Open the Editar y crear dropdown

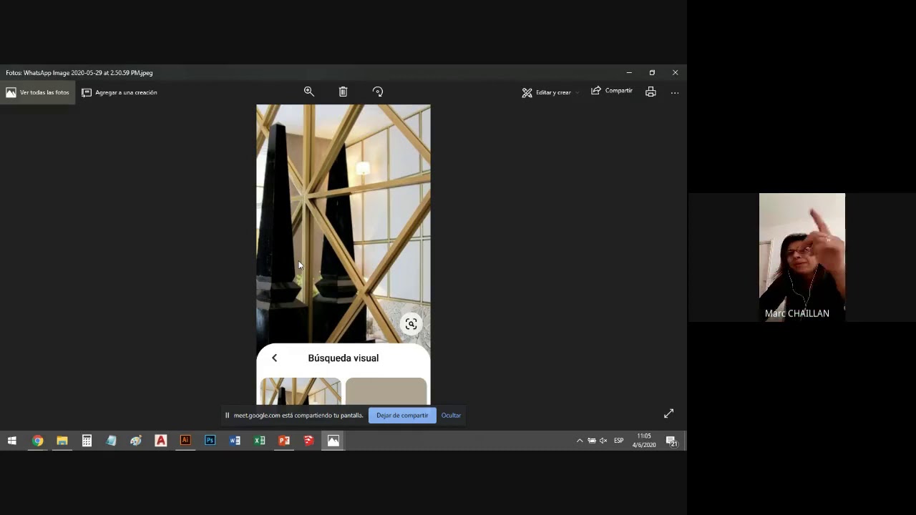pos(550,92)
